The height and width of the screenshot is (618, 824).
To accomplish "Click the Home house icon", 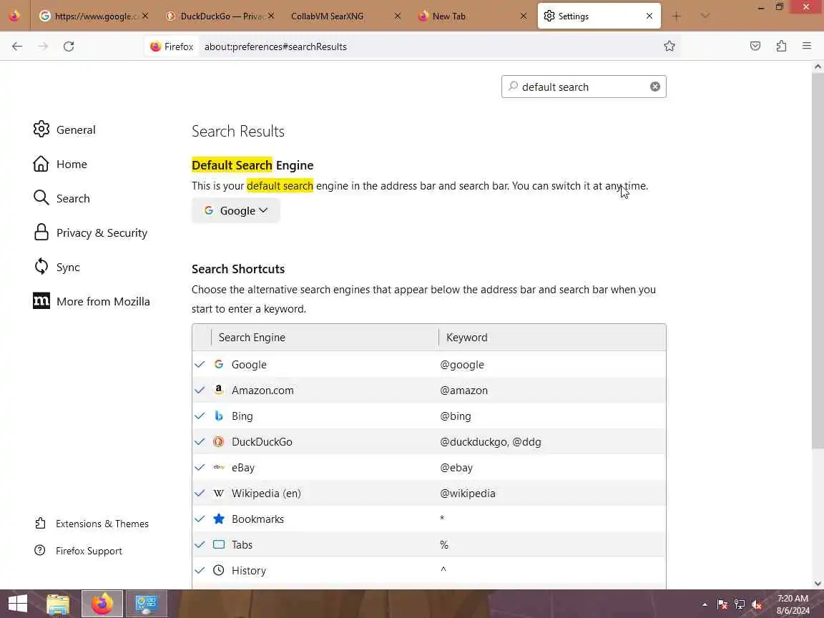I will click(x=41, y=164).
